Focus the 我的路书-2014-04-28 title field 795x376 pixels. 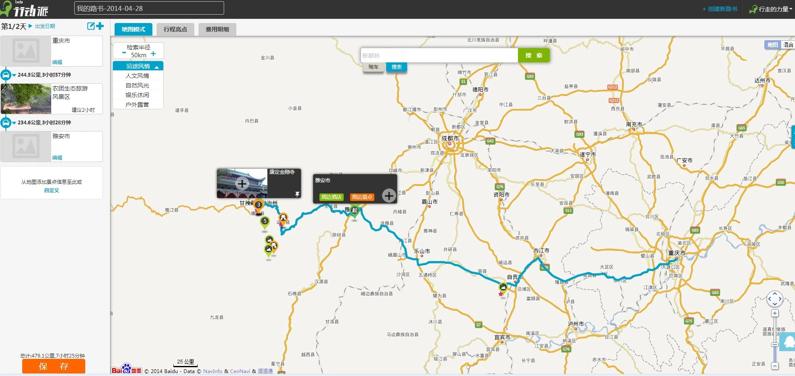(x=149, y=8)
